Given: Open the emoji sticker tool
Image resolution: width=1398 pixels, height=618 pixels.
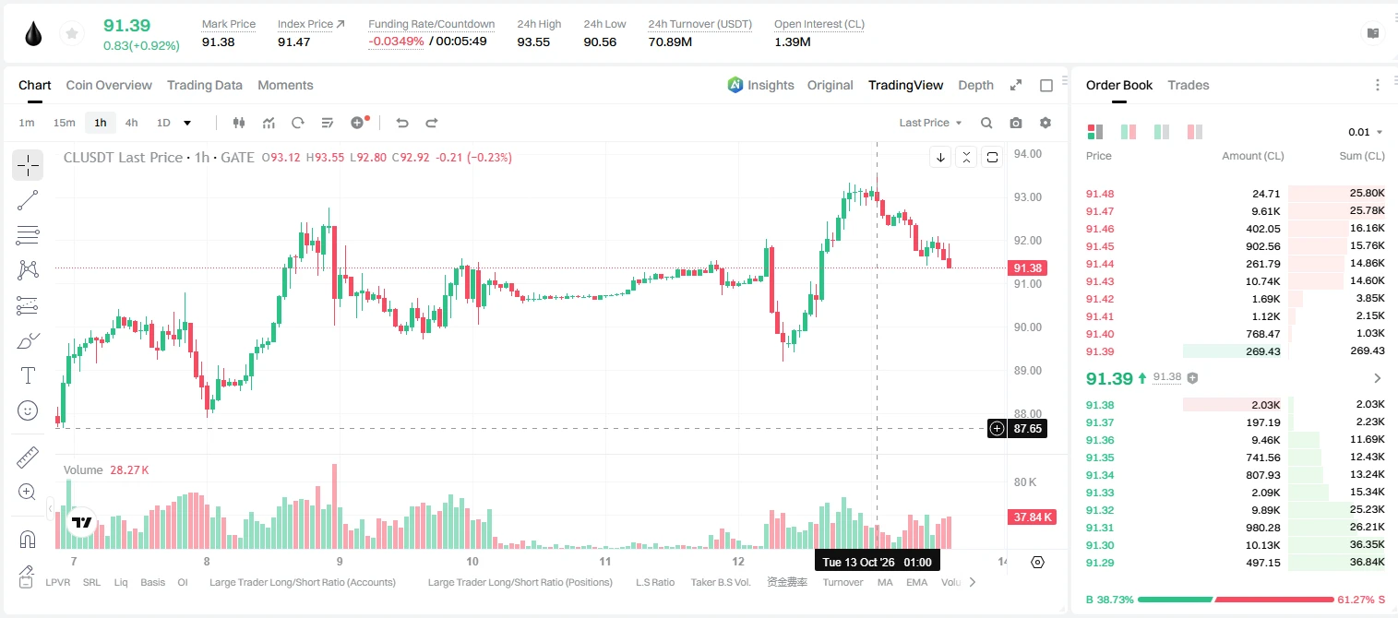Looking at the screenshot, I should (x=28, y=410).
